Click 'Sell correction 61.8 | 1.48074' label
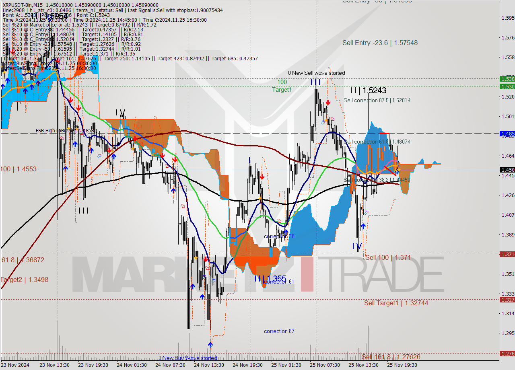 pyautogui.click(x=377, y=142)
